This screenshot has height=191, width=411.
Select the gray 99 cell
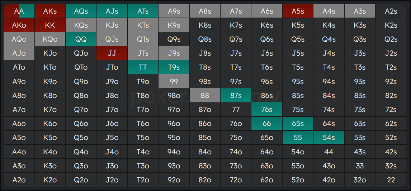(174, 81)
